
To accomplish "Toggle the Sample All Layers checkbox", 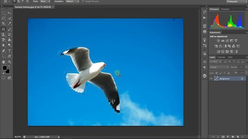I will click(x=83, y=1).
